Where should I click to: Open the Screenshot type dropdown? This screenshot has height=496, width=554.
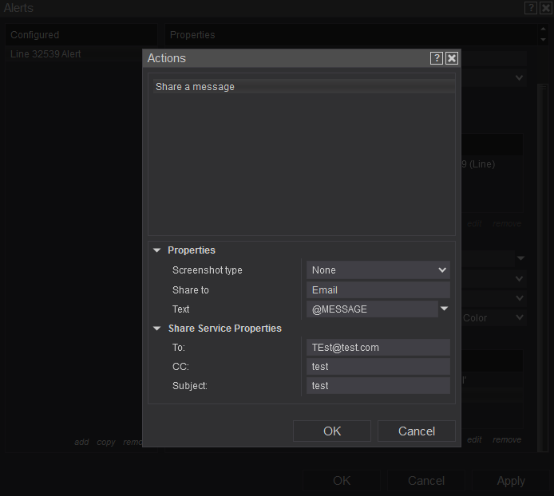click(378, 270)
